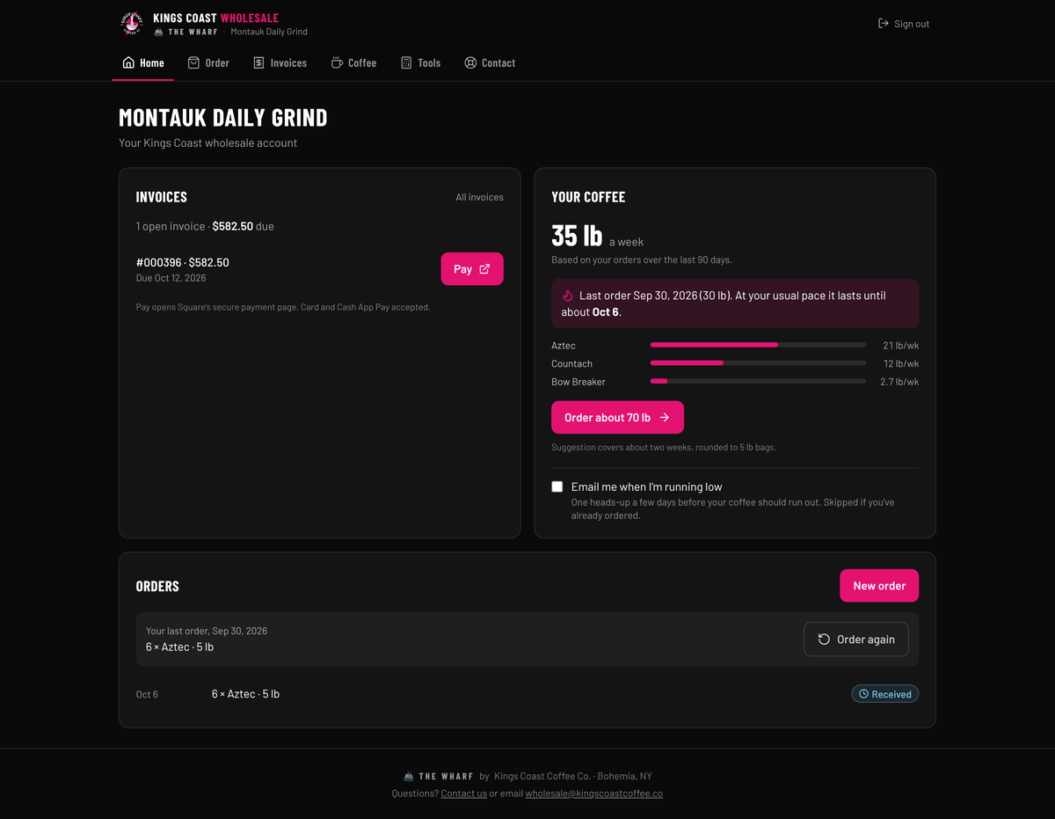Image resolution: width=1055 pixels, height=819 pixels.
Task: Open the Invoices tab
Action: point(280,62)
